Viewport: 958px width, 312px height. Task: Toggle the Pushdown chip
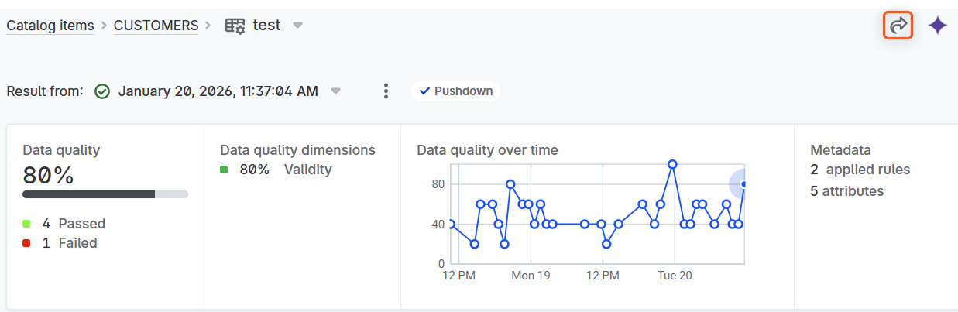point(456,91)
